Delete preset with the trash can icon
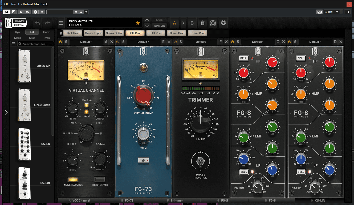The width and height of the screenshot is (354, 205). tap(202, 23)
